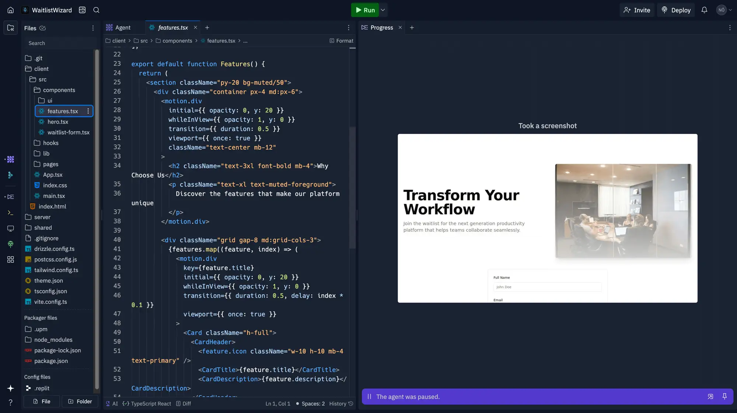
Task: Toggle AI assistance in the status bar
Action: (x=112, y=403)
